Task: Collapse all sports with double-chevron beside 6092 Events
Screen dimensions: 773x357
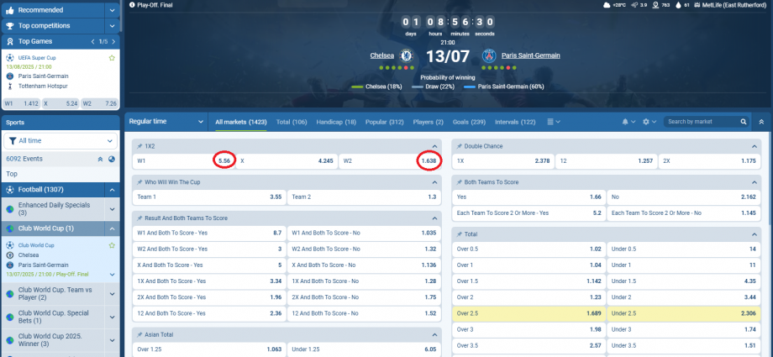Action: tap(100, 159)
